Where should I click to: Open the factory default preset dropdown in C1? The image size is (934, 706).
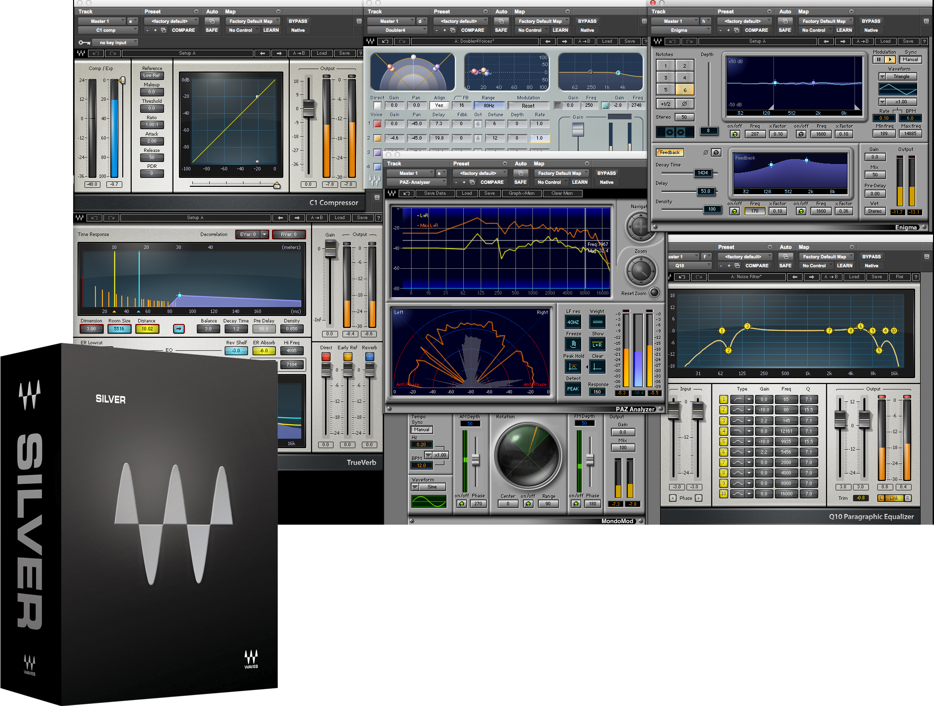[x=171, y=21]
